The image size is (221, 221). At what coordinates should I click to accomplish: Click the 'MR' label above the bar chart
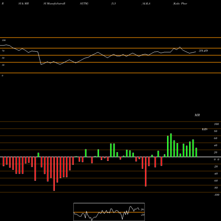tap(197, 115)
